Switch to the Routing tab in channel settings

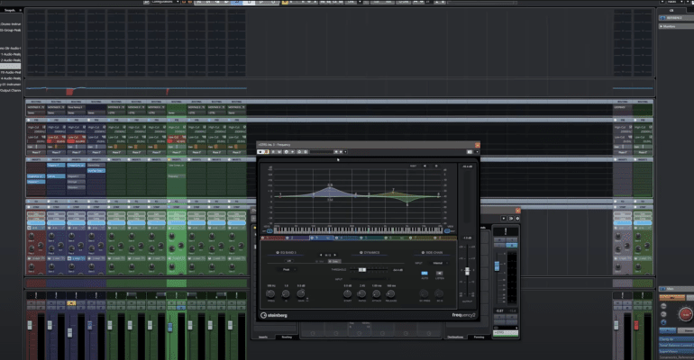(287, 337)
